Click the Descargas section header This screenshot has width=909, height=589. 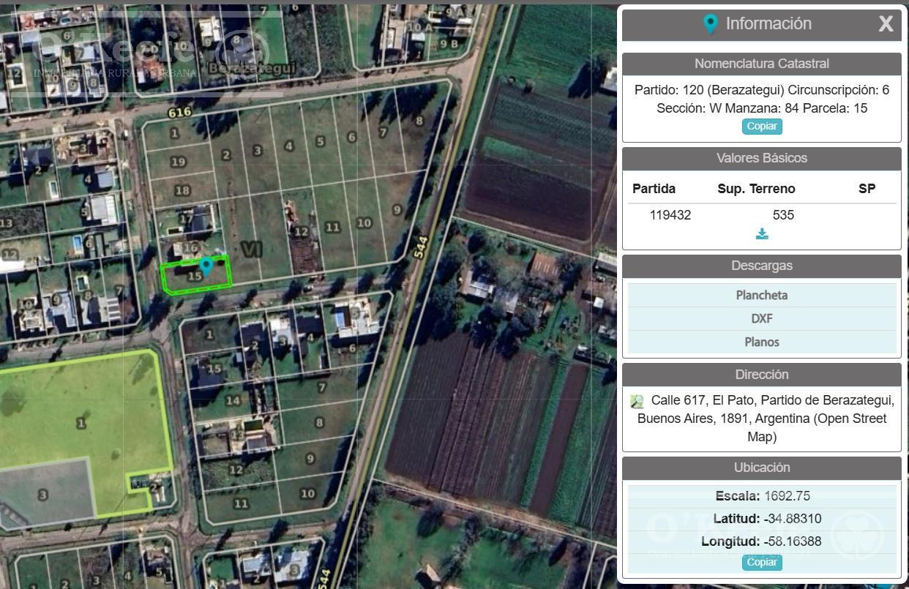tap(762, 266)
